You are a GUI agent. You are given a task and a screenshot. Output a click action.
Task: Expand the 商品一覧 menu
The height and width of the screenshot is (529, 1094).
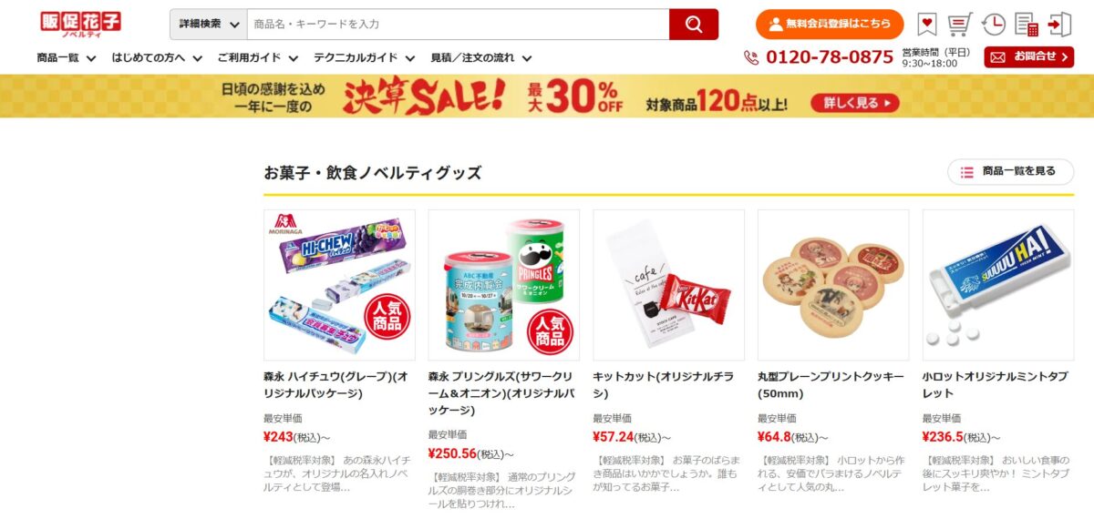pyautogui.click(x=67, y=57)
